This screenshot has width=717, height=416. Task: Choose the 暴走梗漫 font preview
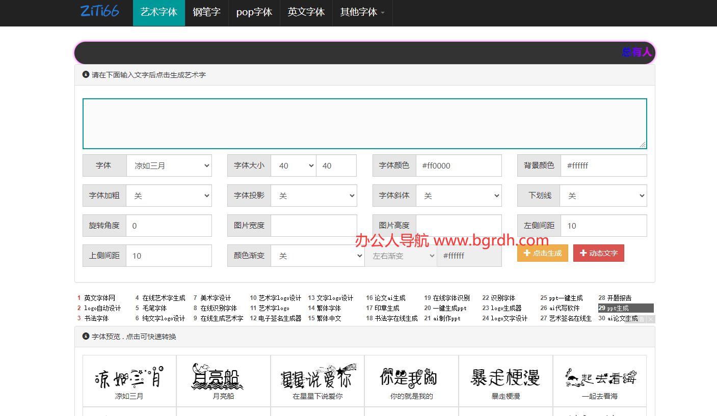pos(506,381)
